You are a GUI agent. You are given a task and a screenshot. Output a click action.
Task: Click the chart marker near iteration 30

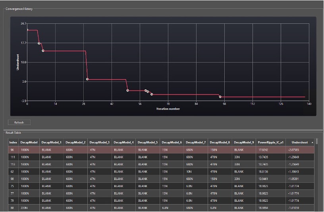[x=87, y=79]
